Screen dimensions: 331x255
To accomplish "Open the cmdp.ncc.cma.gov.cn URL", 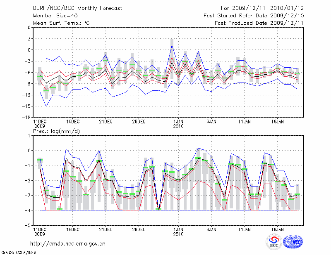I will (x=68, y=243).
